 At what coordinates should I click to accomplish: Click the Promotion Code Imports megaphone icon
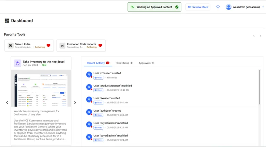62,46
